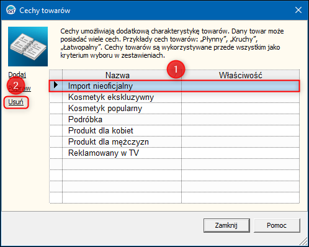Click the app logo icon in title bar
The height and width of the screenshot is (247, 309).
click(x=11, y=10)
